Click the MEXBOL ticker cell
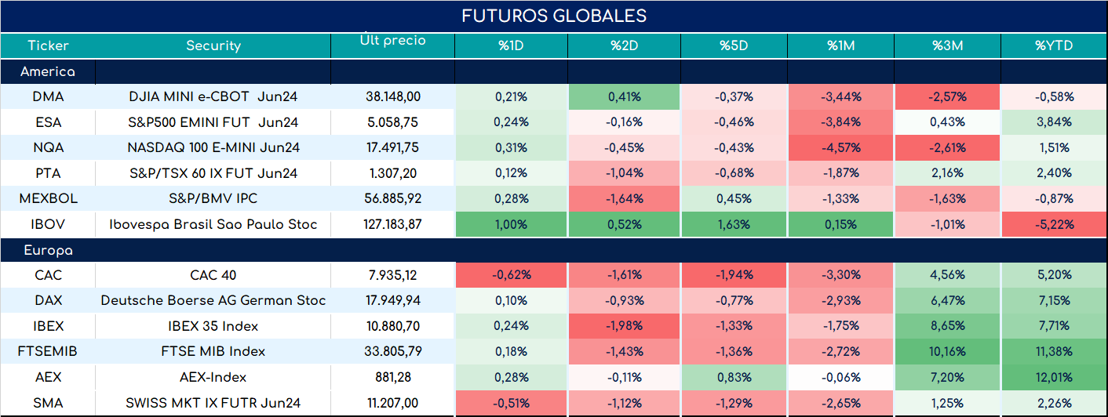This screenshot has width=1108, height=417. (48, 198)
